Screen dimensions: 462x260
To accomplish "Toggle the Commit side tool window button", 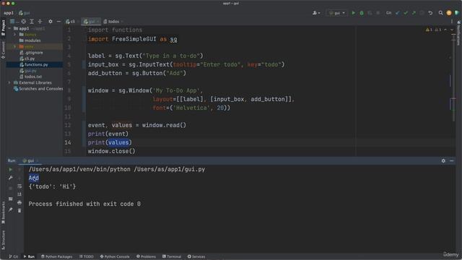I will (x=3, y=50).
